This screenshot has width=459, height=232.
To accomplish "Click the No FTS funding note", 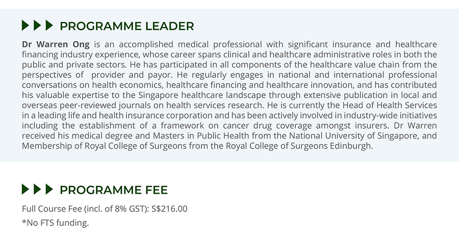I will tap(55, 223).
